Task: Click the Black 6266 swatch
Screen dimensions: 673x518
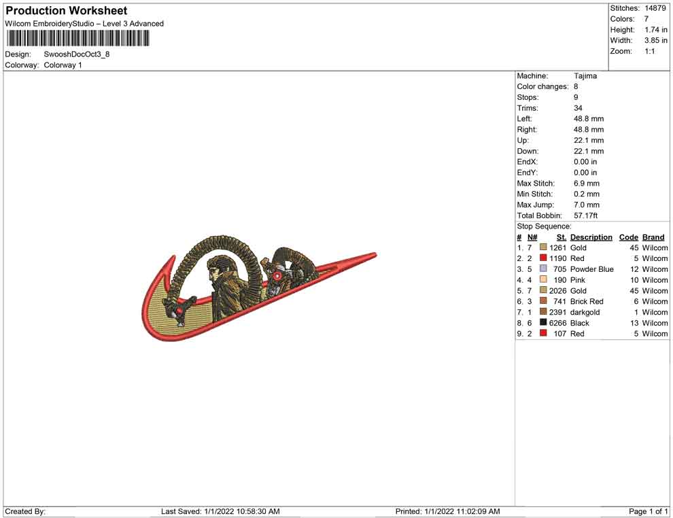Action: [x=543, y=322]
